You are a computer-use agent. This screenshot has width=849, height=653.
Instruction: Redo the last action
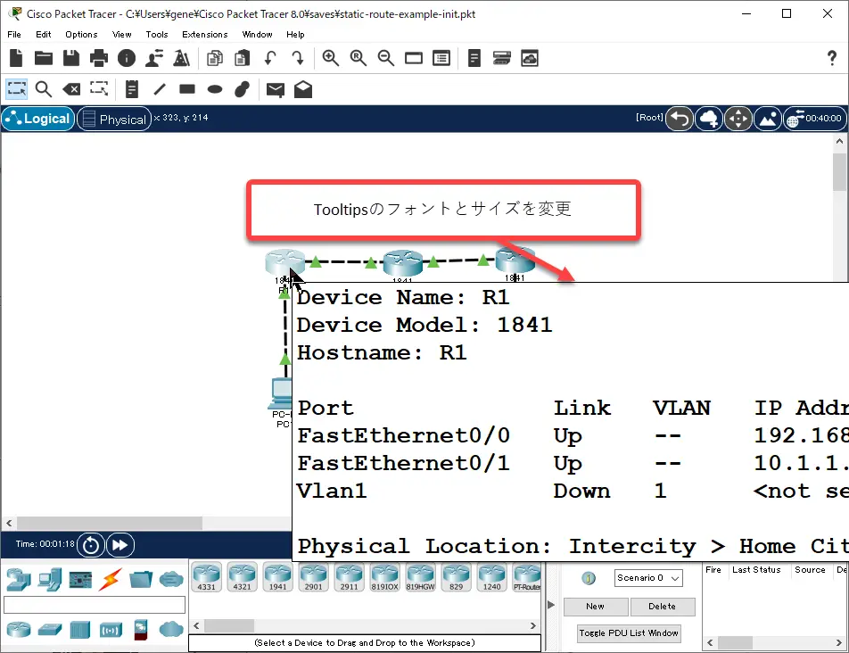click(298, 58)
